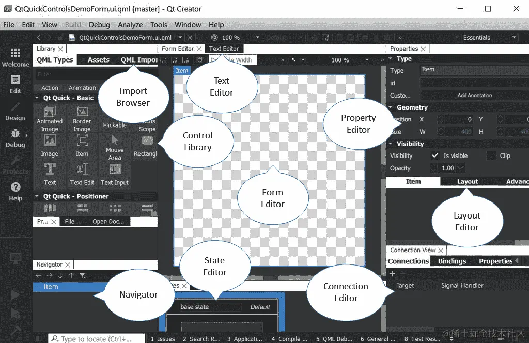Add a new connection with plus
Image resolution: width=529 pixels, height=343 pixels.
pos(392,274)
